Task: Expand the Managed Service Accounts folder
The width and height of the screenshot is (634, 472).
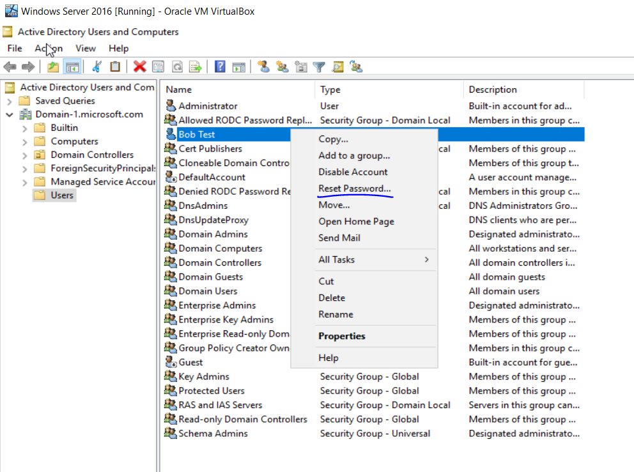Action: click(25, 183)
